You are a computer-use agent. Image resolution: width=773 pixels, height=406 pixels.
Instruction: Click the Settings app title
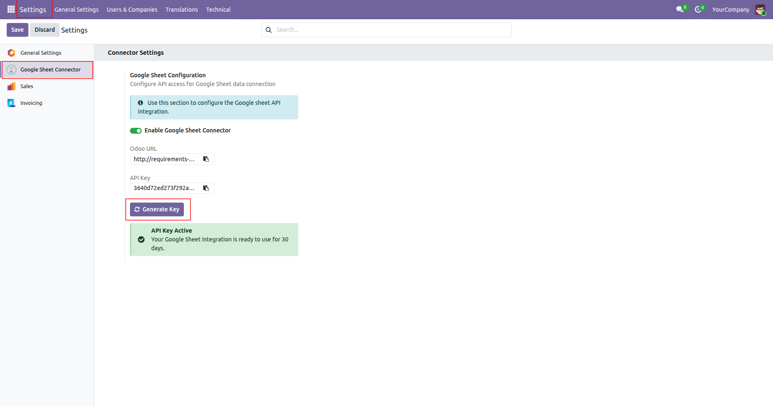pyautogui.click(x=33, y=9)
